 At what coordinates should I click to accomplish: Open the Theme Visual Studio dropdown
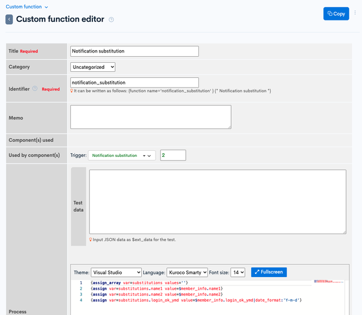pos(116,273)
